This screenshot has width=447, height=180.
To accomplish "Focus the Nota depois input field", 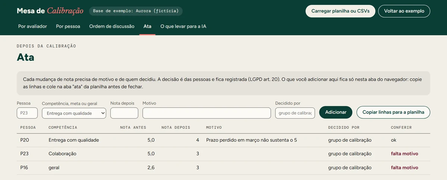I will (x=124, y=113).
